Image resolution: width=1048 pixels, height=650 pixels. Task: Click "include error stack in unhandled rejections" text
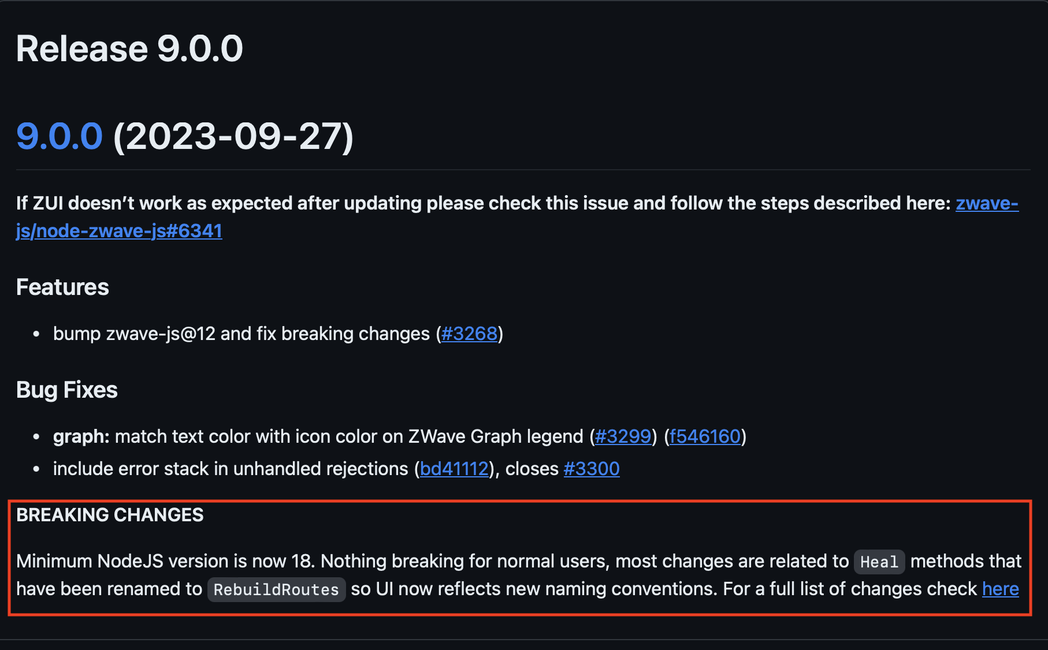click(x=231, y=469)
